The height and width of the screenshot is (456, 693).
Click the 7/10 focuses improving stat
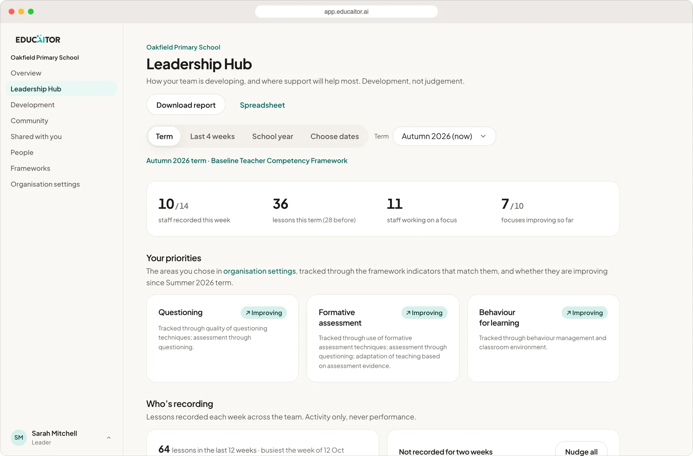click(x=537, y=210)
